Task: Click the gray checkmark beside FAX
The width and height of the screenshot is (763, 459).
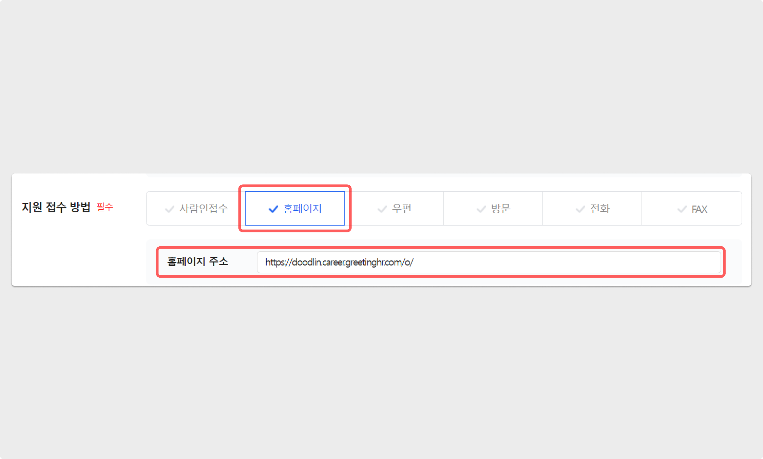Action: pos(682,209)
